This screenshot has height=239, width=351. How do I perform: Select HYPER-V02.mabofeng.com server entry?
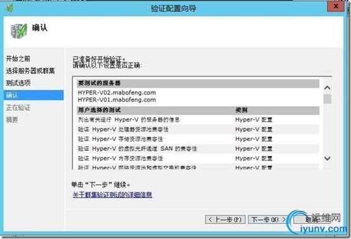click(x=117, y=92)
